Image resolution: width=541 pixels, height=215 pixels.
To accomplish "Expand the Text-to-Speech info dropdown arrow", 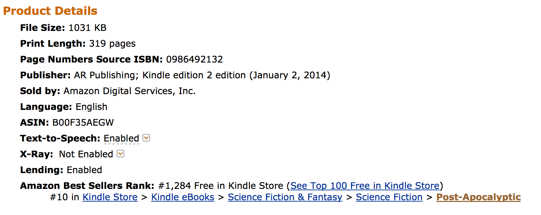I will 146,138.
